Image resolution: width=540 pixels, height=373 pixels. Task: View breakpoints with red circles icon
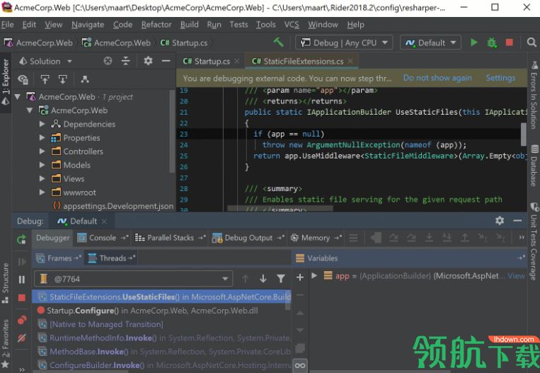pyautogui.click(x=22, y=320)
